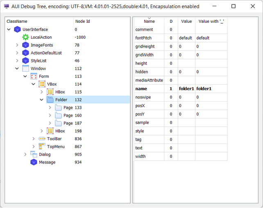Expand the HBox node 198
The height and width of the screenshot is (208, 263).
[x=42, y=131]
